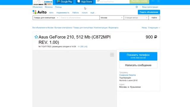Open the Недвижимость category menu
The height and width of the screenshot is (107, 190).
pos(63,12)
